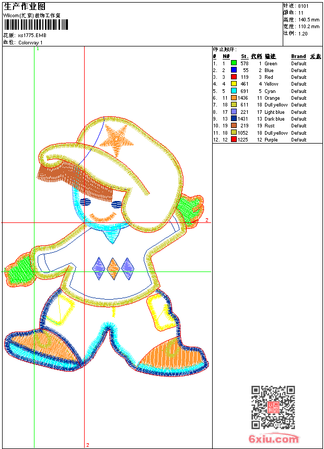Select the Cyan color swatch in row 5
Image resolution: width=324 pixels, height=449 pixels.
[x=234, y=91]
